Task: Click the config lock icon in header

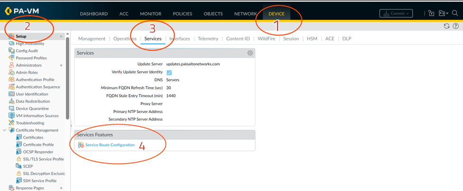Action: pos(431,13)
